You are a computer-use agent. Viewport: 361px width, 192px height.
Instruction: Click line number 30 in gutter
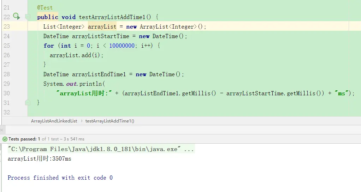click(x=7, y=93)
